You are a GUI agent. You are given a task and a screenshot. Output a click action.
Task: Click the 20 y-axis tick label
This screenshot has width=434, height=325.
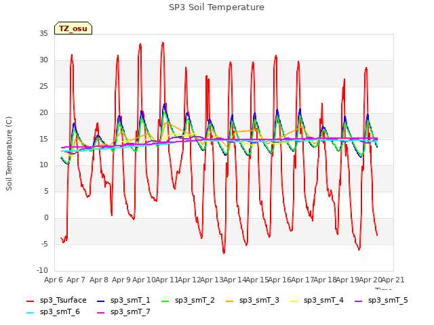point(43,113)
